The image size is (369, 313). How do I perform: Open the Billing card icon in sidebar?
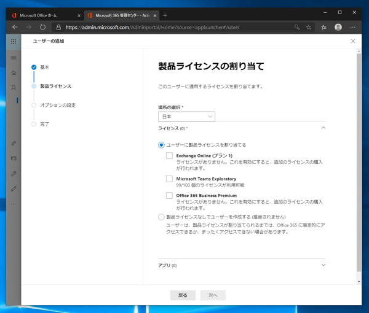click(14, 158)
